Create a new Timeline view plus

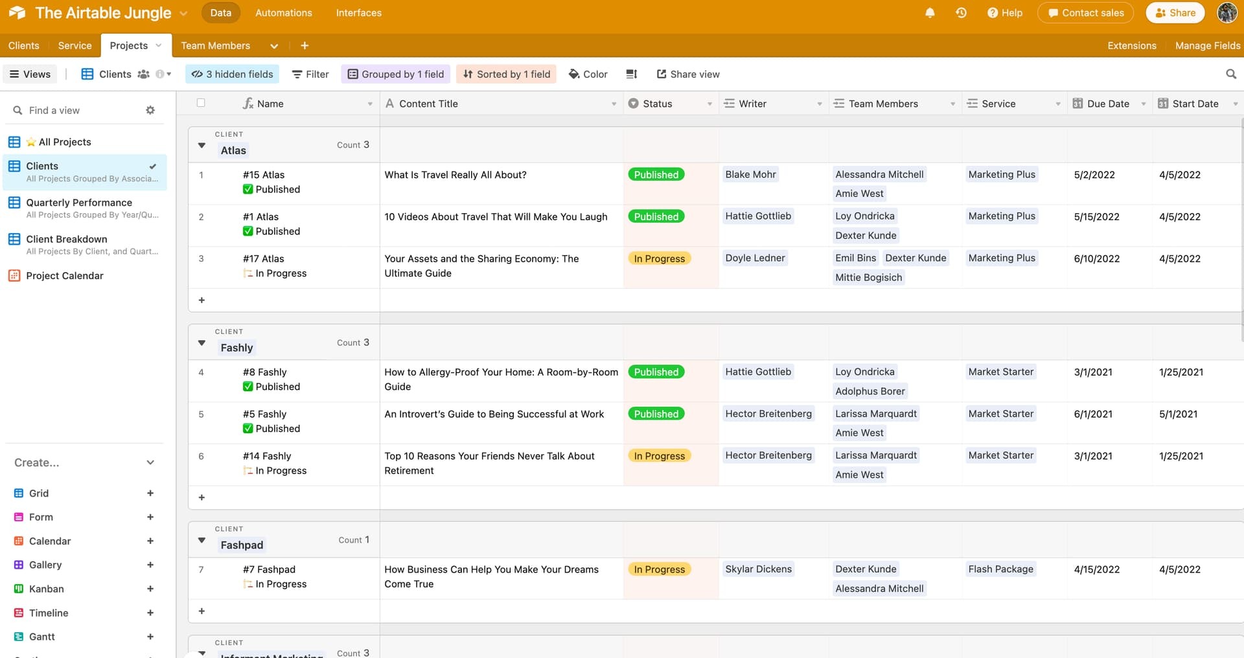tap(150, 613)
